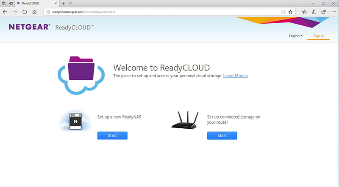Click the browser forward arrow
Viewport: 339px width, 187px height.
point(14,12)
